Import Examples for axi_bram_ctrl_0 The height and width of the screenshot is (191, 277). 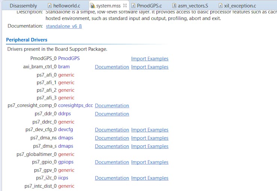[150, 67]
